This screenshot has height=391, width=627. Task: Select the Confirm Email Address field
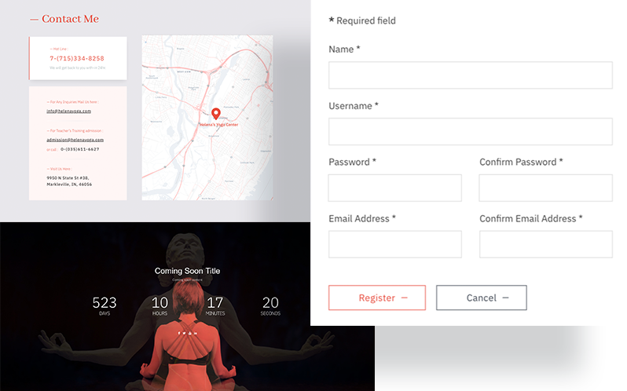tap(545, 244)
